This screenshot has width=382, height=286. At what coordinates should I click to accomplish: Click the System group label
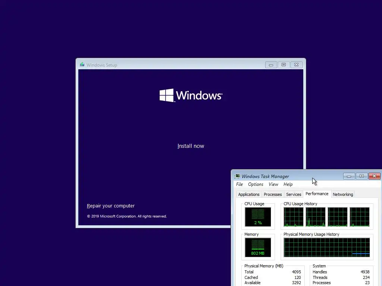point(319,266)
